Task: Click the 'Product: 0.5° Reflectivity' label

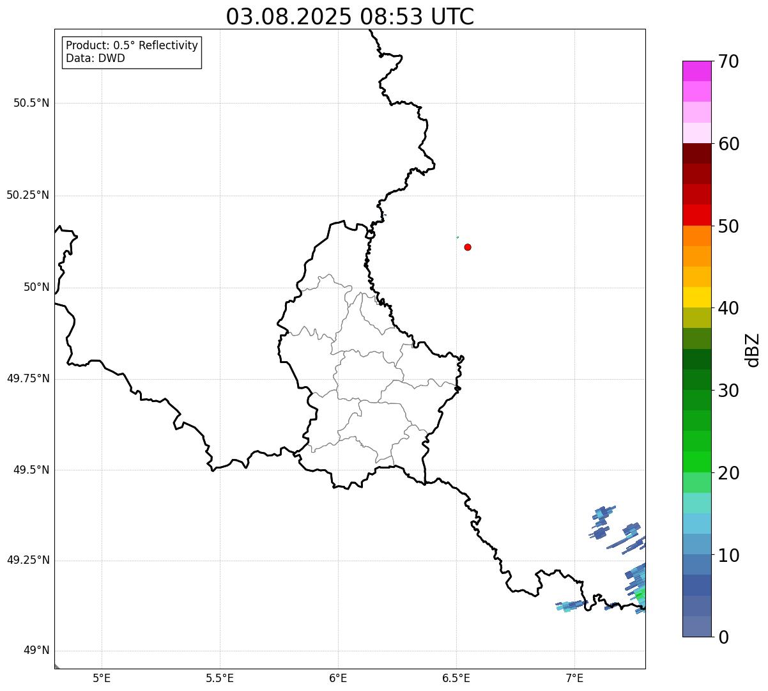Action: coord(132,46)
